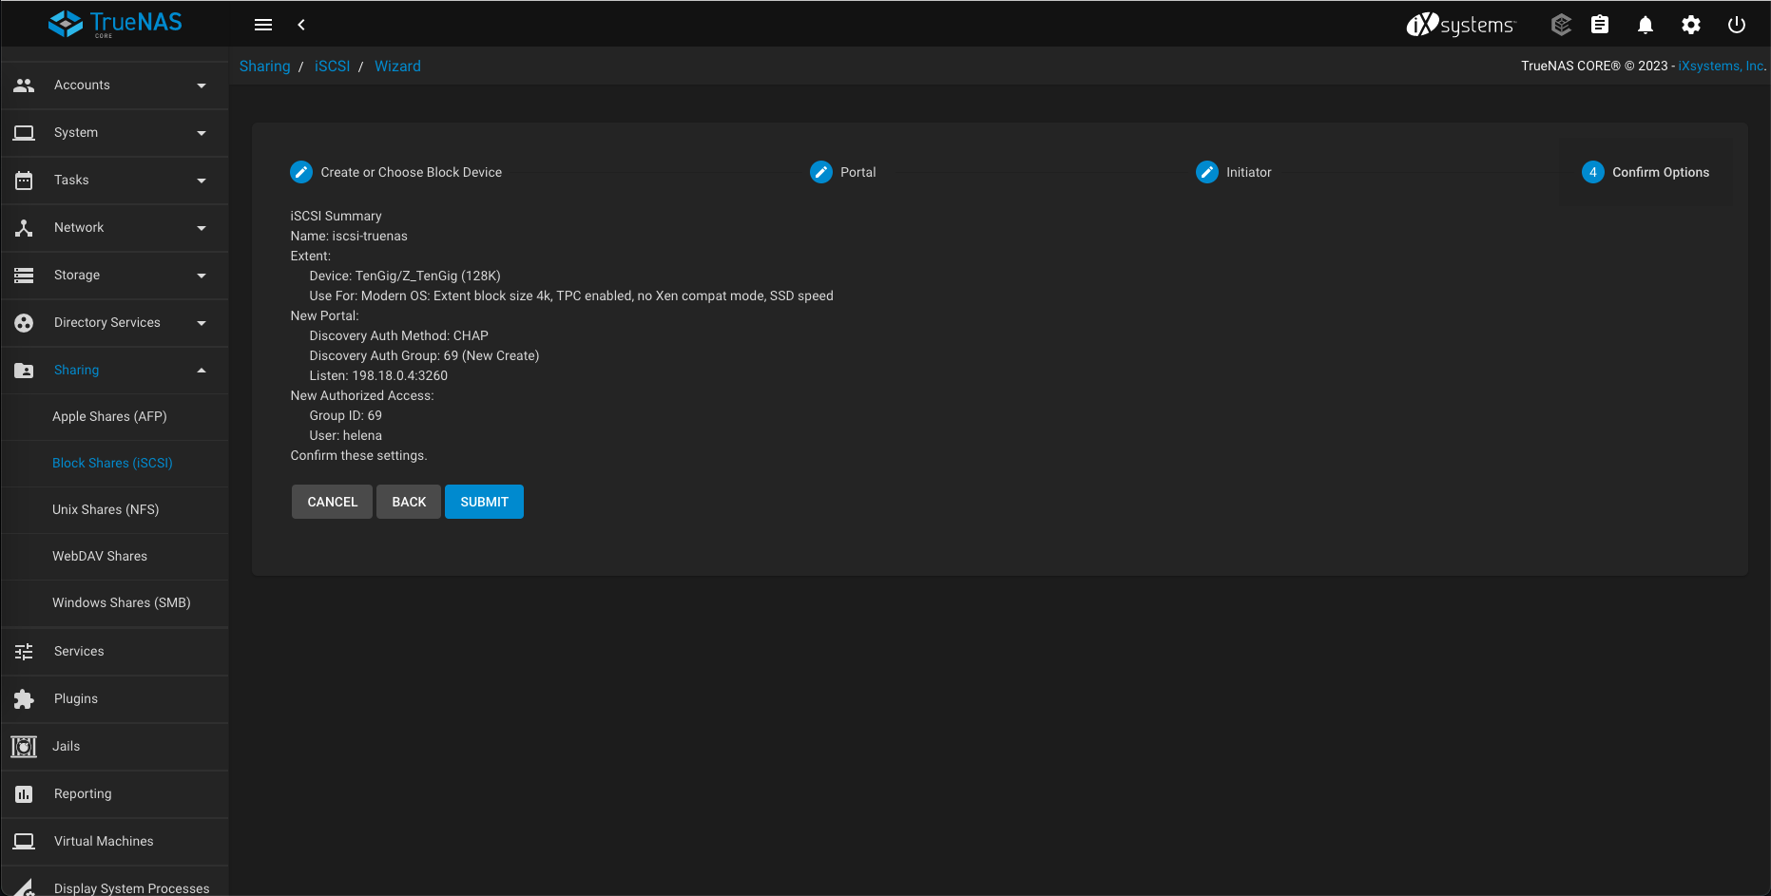Open the TrueCommand status icon

click(1561, 25)
